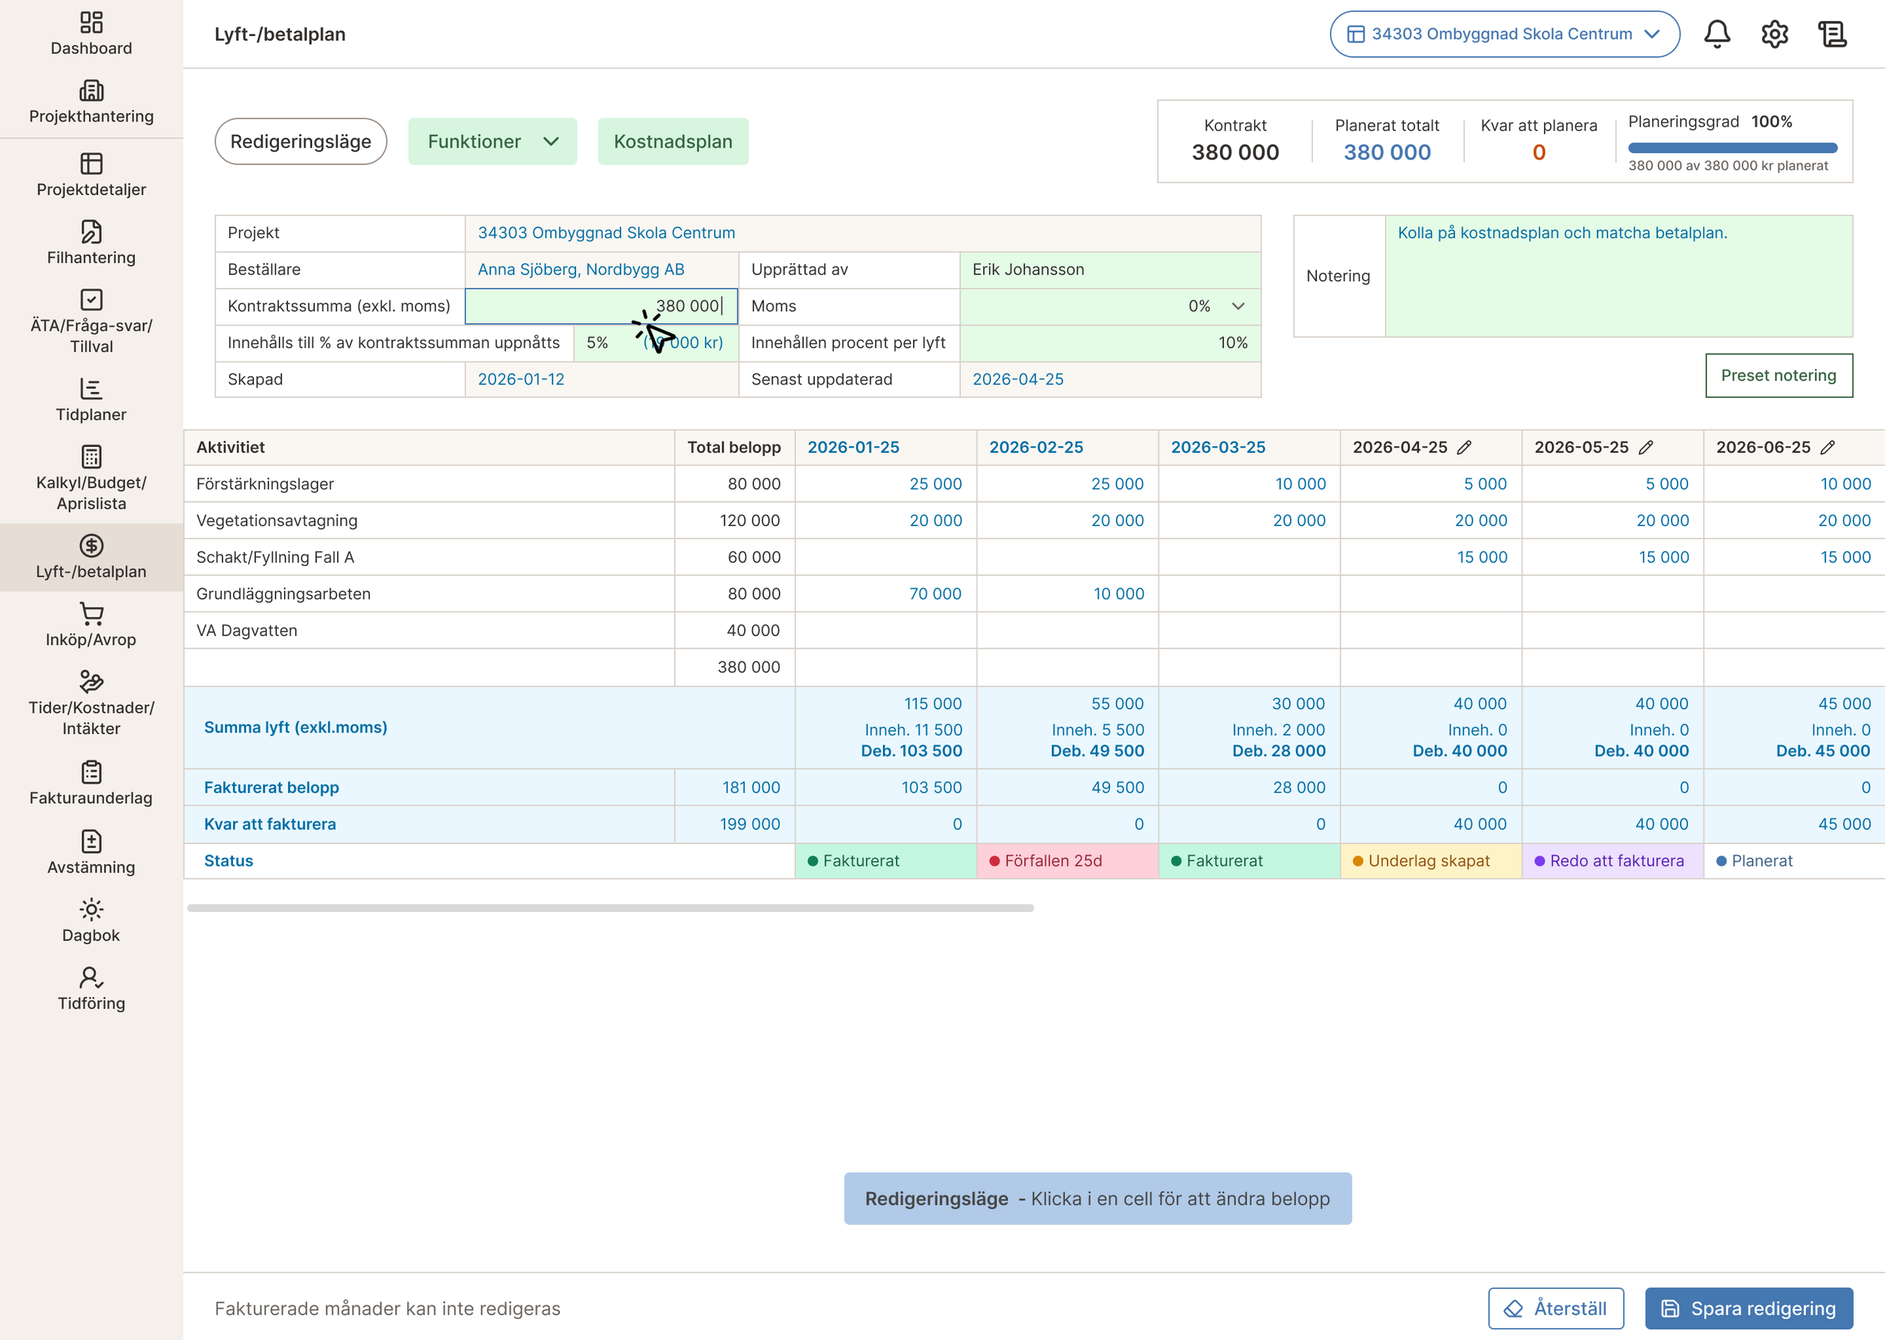Click the Innehållen procent per lyft 10% field
Viewport: 1885px width, 1340px height.
[1110, 342]
